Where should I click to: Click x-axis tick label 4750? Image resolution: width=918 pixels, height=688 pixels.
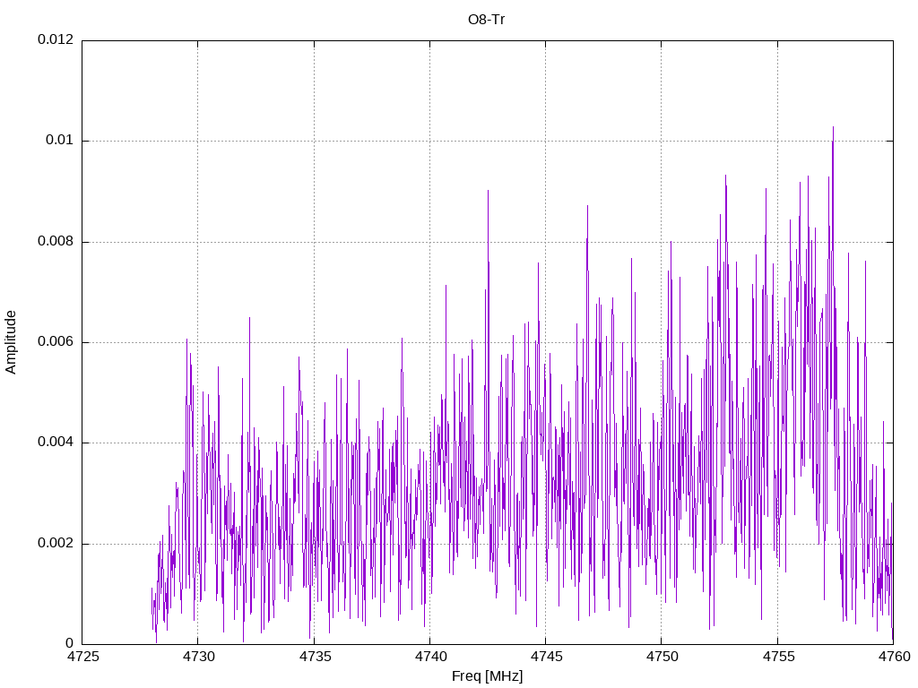click(663, 657)
